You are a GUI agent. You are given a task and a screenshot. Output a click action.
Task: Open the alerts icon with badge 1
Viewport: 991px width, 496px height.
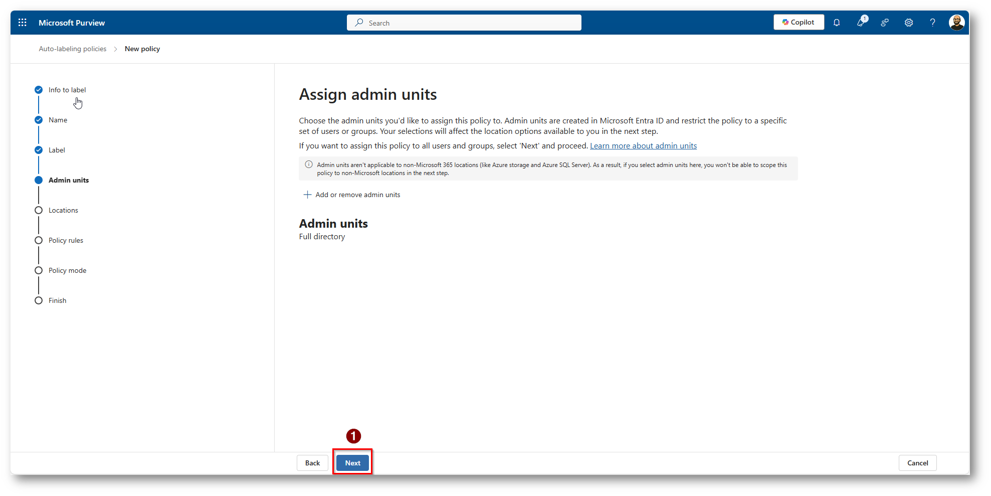pyautogui.click(x=861, y=22)
